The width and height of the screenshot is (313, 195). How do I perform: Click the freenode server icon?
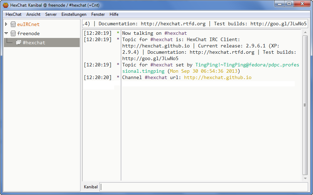(13, 33)
